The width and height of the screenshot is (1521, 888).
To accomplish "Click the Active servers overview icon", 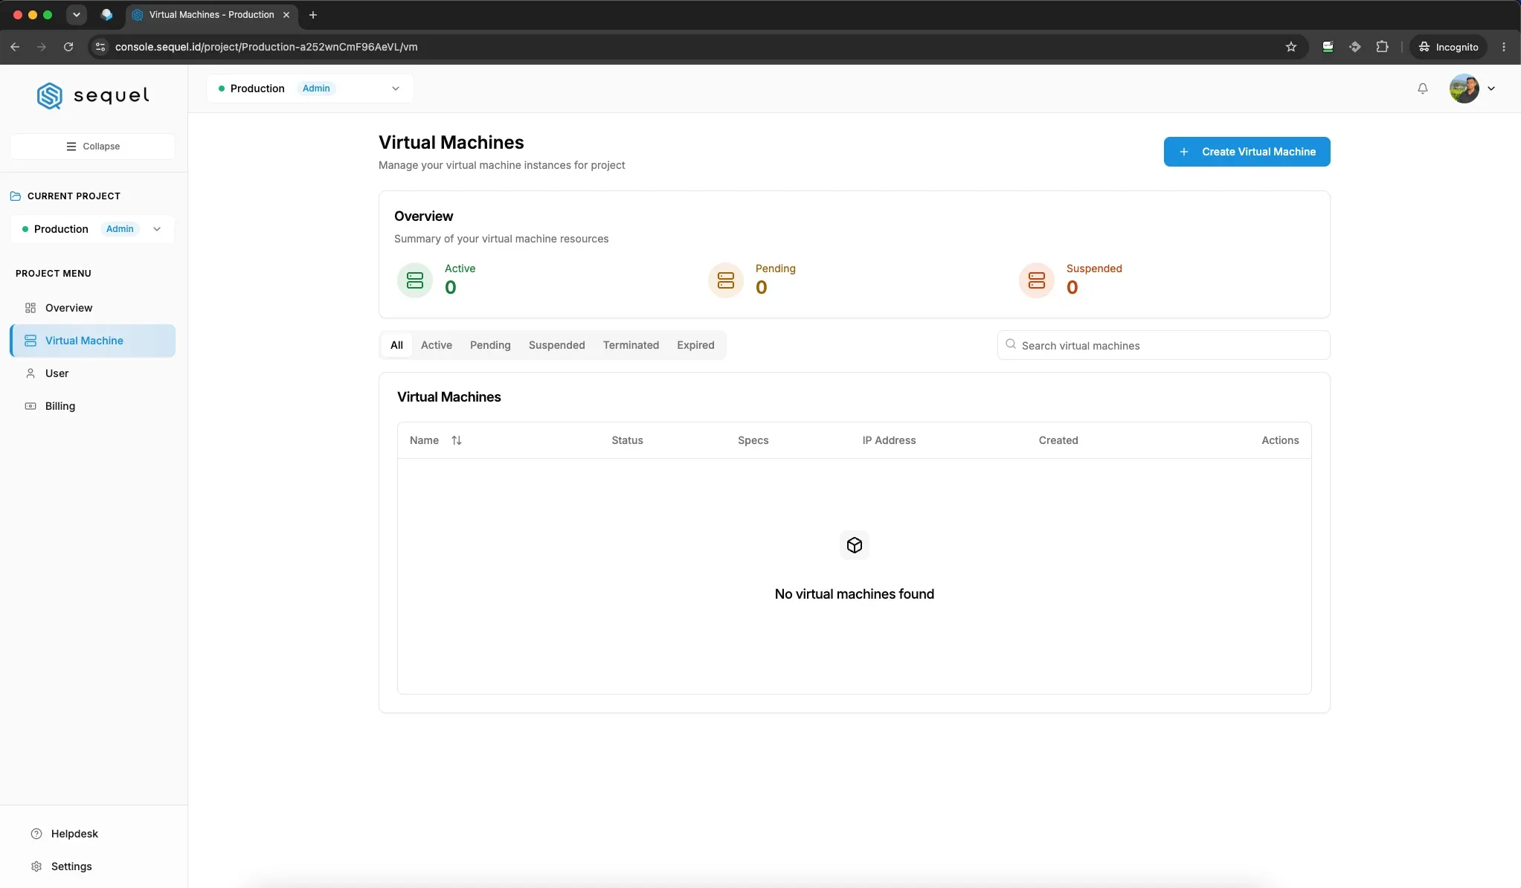I will 415,280.
